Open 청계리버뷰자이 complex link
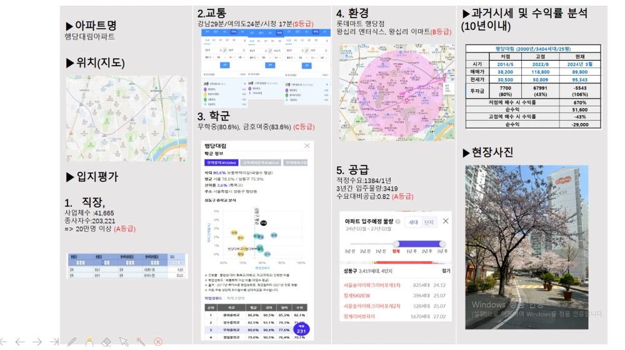Screen dimensions: 625x350 (359, 316)
